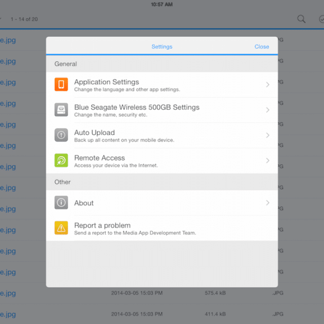Click the Settings dialog title
The height and width of the screenshot is (324, 324).
point(162,47)
